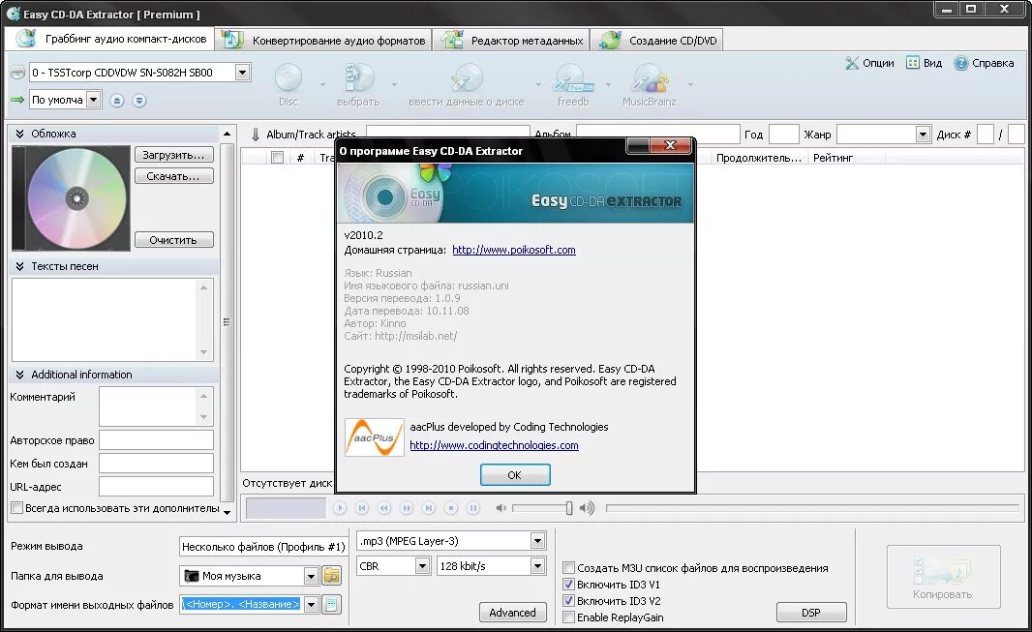Close the about dialog with X

tap(671, 145)
